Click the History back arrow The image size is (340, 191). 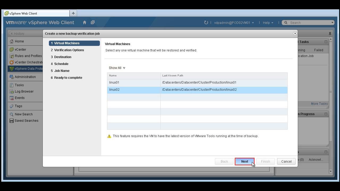[x=11, y=33]
